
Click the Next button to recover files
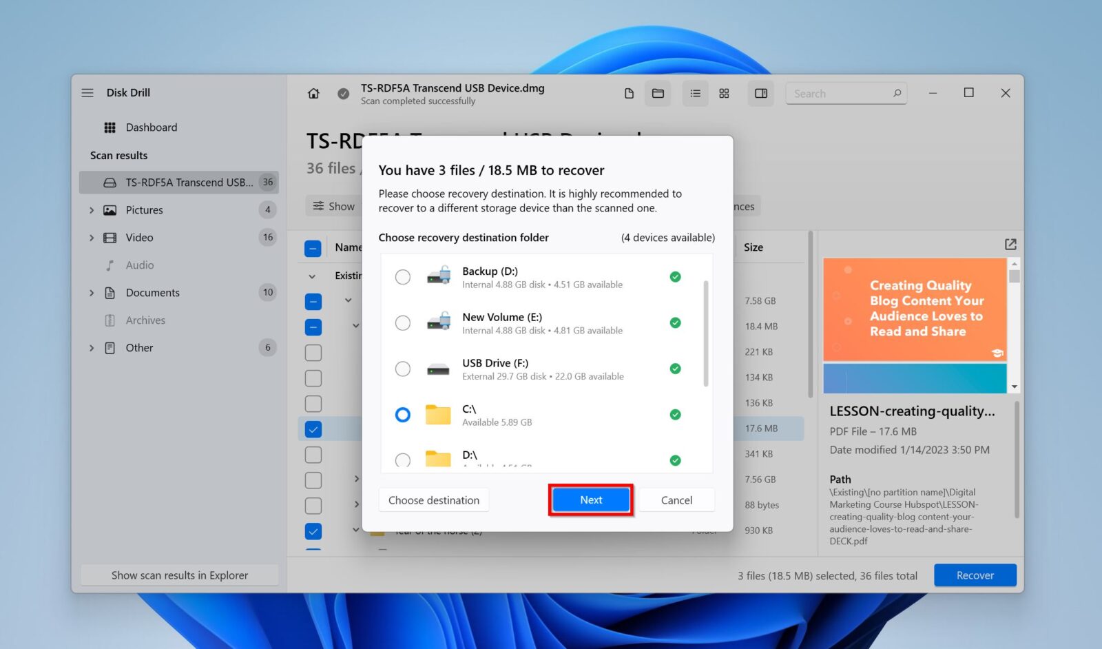[x=590, y=499]
